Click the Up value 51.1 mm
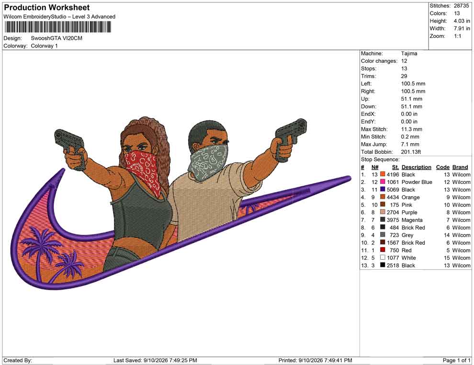This screenshot has width=474, height=365. (x=411, y=99)
